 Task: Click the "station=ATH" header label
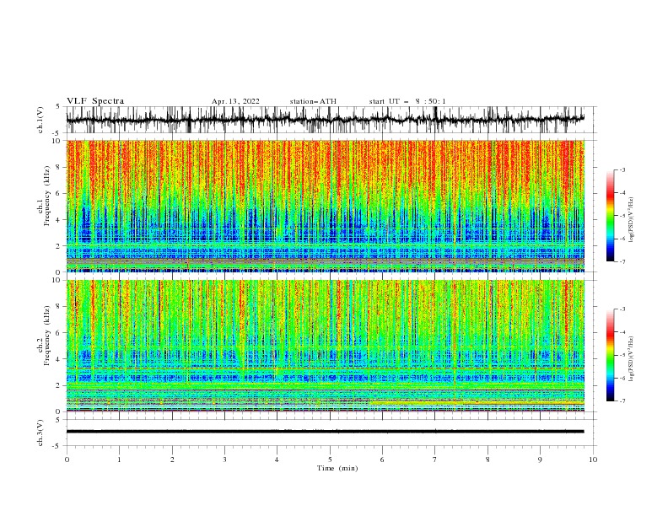coord(313,101)
